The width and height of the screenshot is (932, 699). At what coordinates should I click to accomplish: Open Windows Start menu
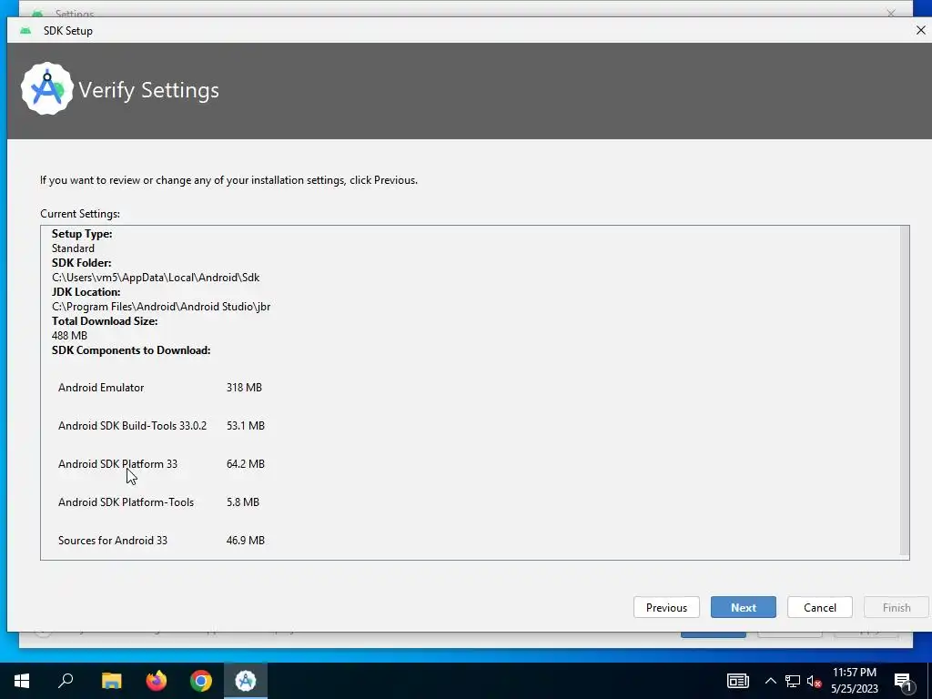tap(22, 681)
